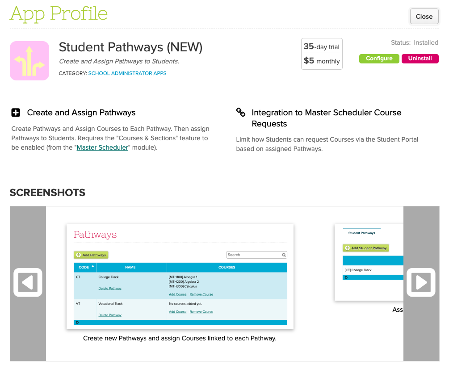Click the right carousel navigation arrow
Image resolution: width=449 pixels, height=369 pixels.
[x=420, y=282]
